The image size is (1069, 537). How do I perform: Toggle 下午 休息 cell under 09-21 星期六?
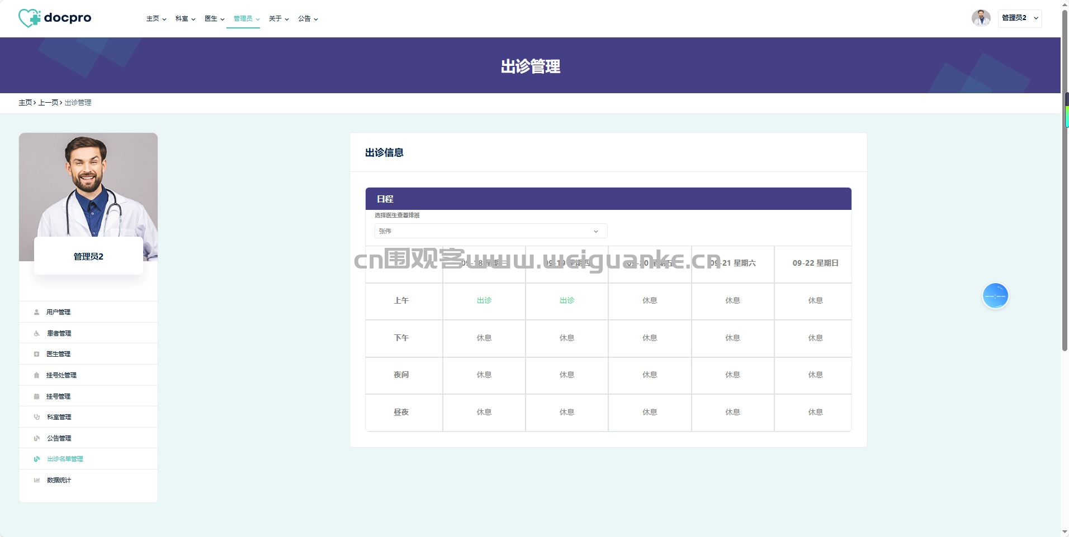(732, 338)
